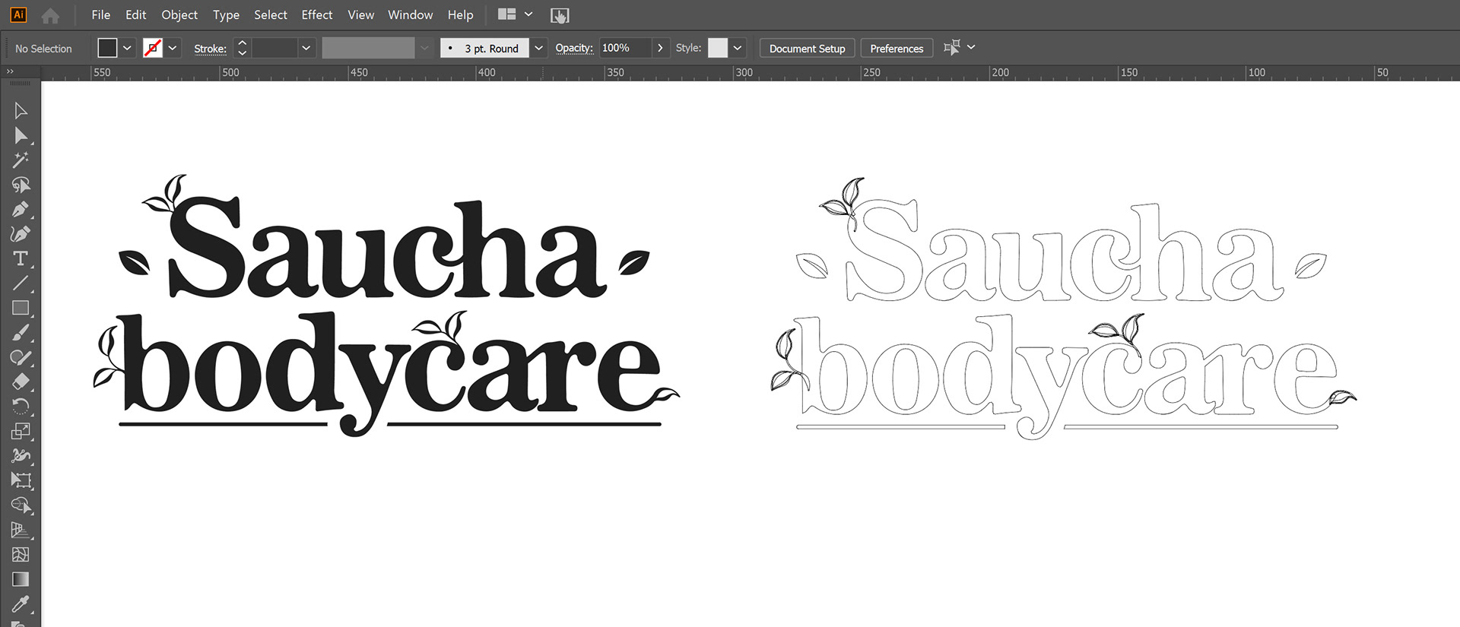
Task: Open the brush definition 3 pt. Round dropdown
Action: coord(538,48)
